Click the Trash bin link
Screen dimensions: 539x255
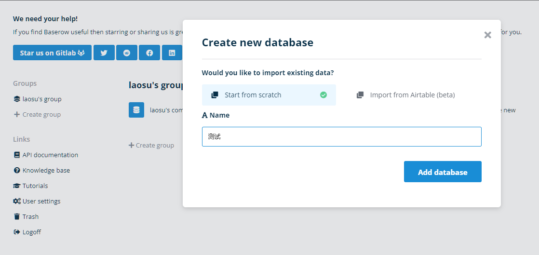tap(30, 216)
